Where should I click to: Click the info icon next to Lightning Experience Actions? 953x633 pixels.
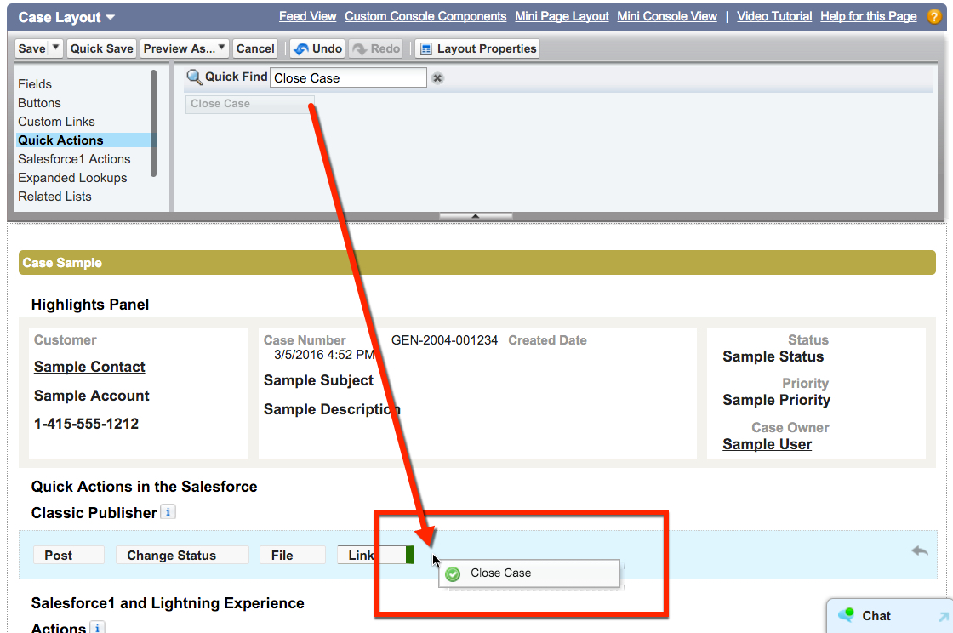click(x=97, y=628)
